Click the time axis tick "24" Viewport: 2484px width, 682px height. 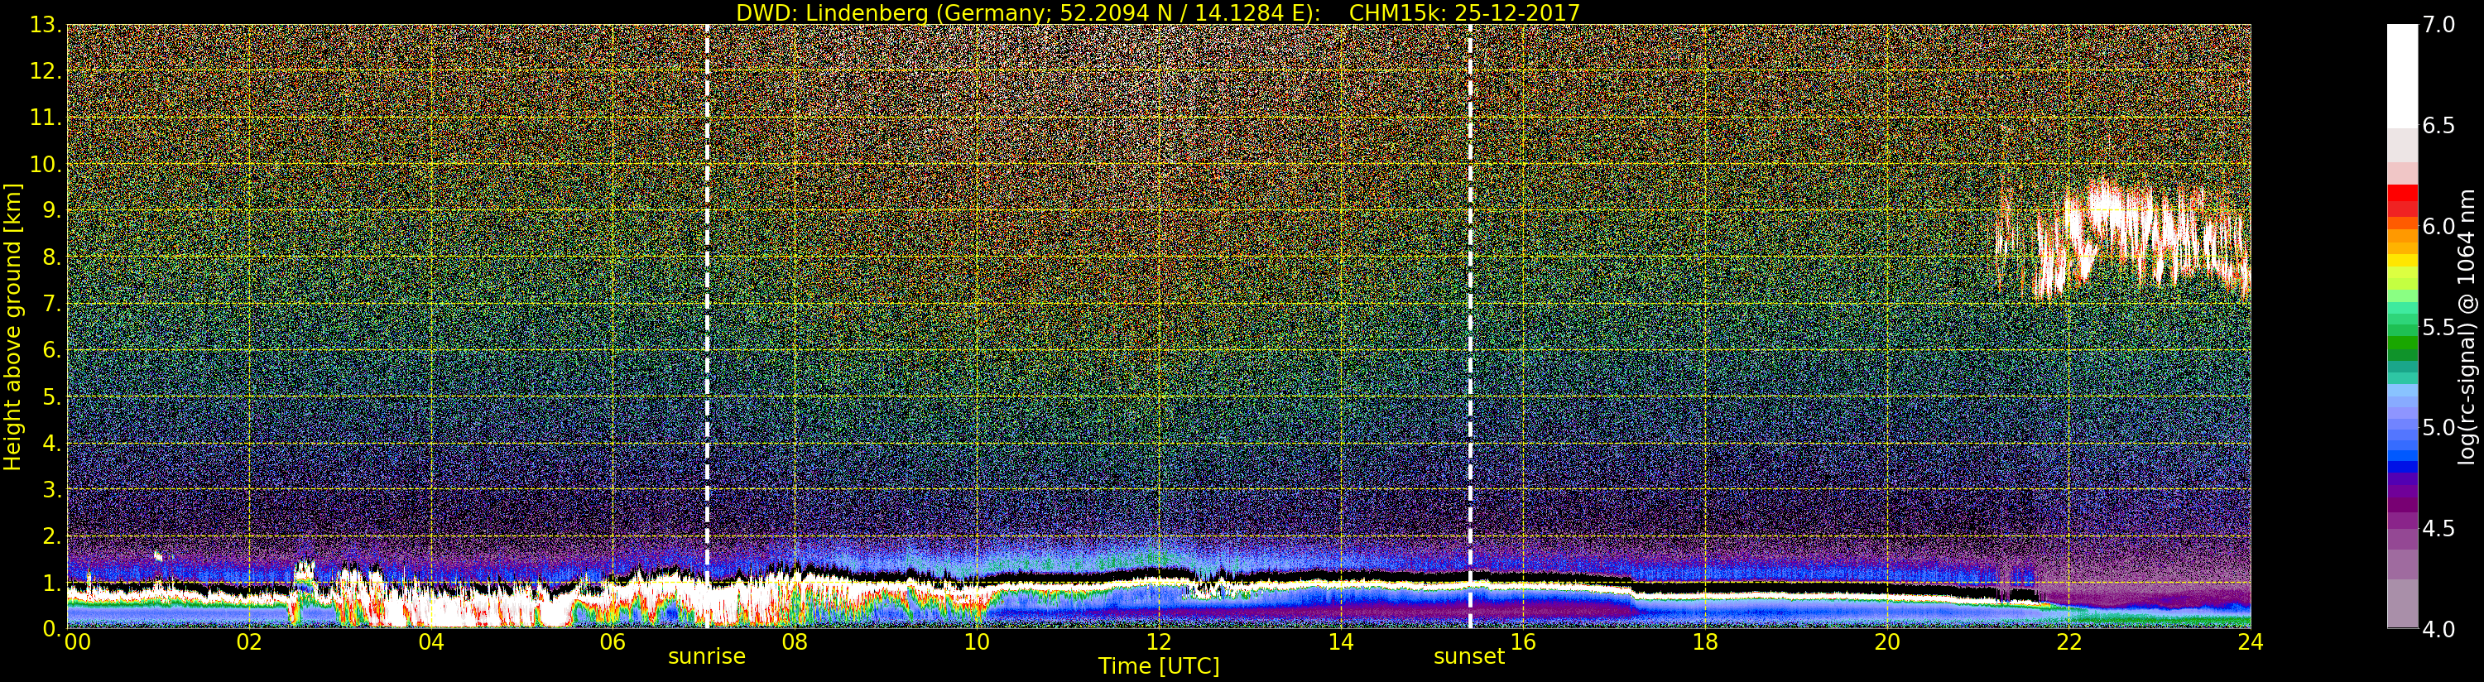(2250, 642)
